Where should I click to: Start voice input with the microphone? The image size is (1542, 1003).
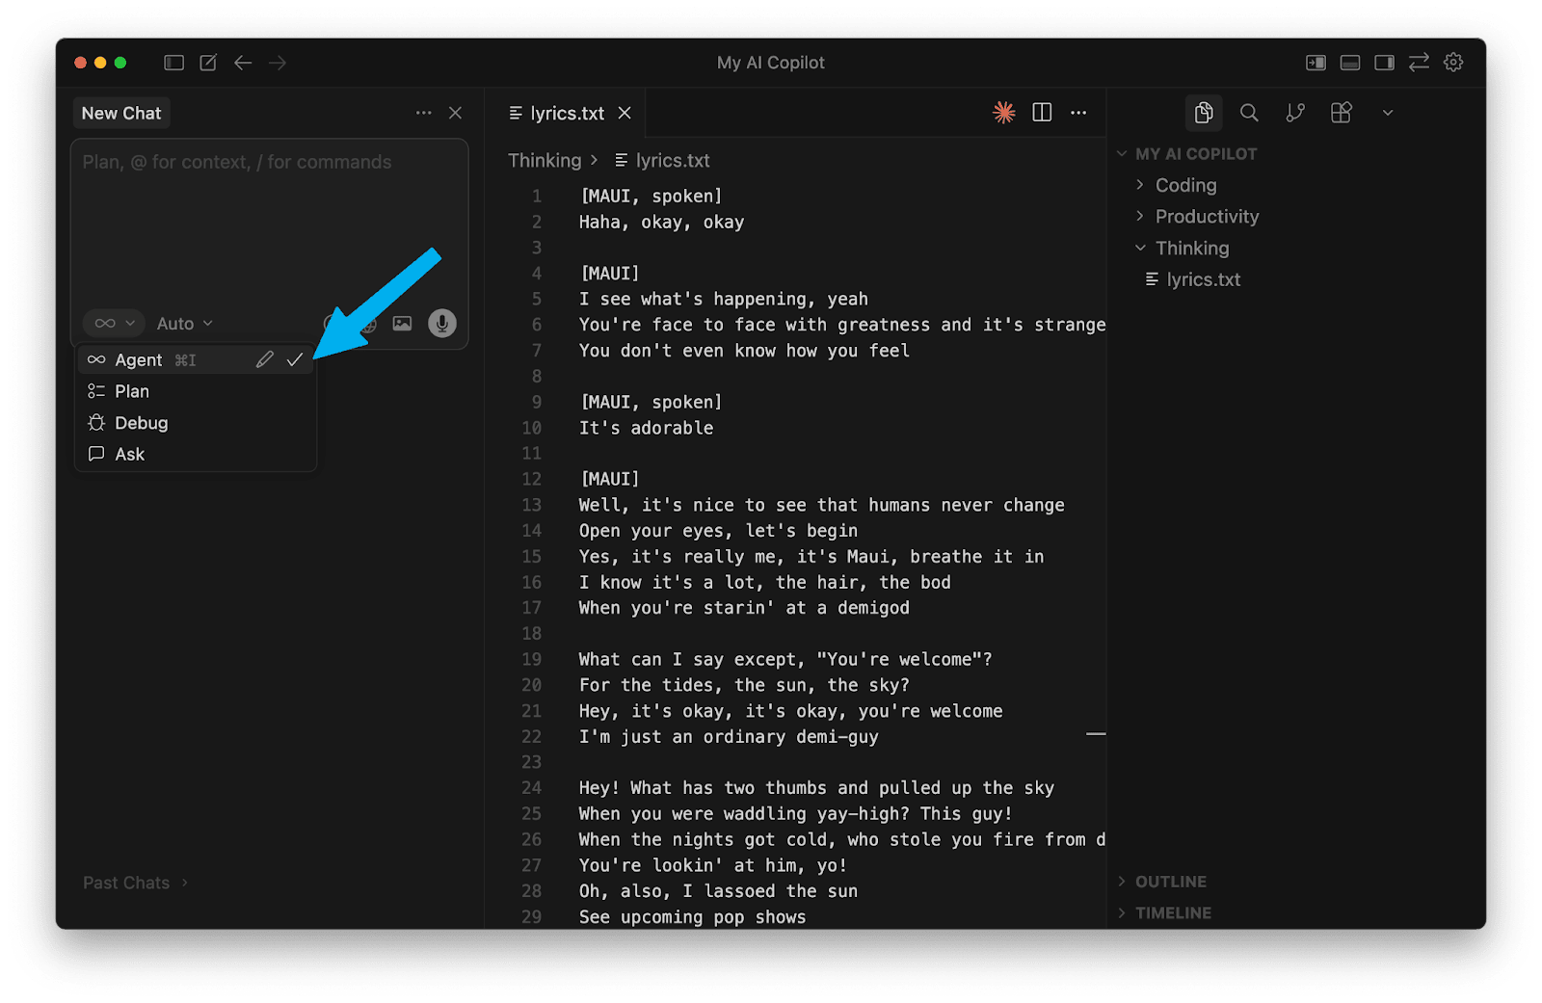[442, 324]
